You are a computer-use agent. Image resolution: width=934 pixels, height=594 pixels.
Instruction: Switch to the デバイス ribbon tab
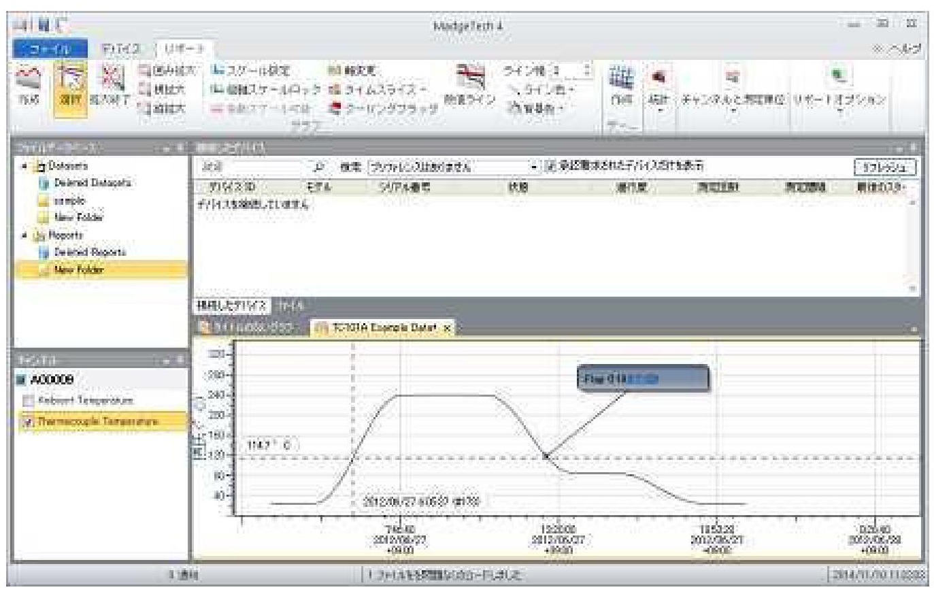(121, 49)
